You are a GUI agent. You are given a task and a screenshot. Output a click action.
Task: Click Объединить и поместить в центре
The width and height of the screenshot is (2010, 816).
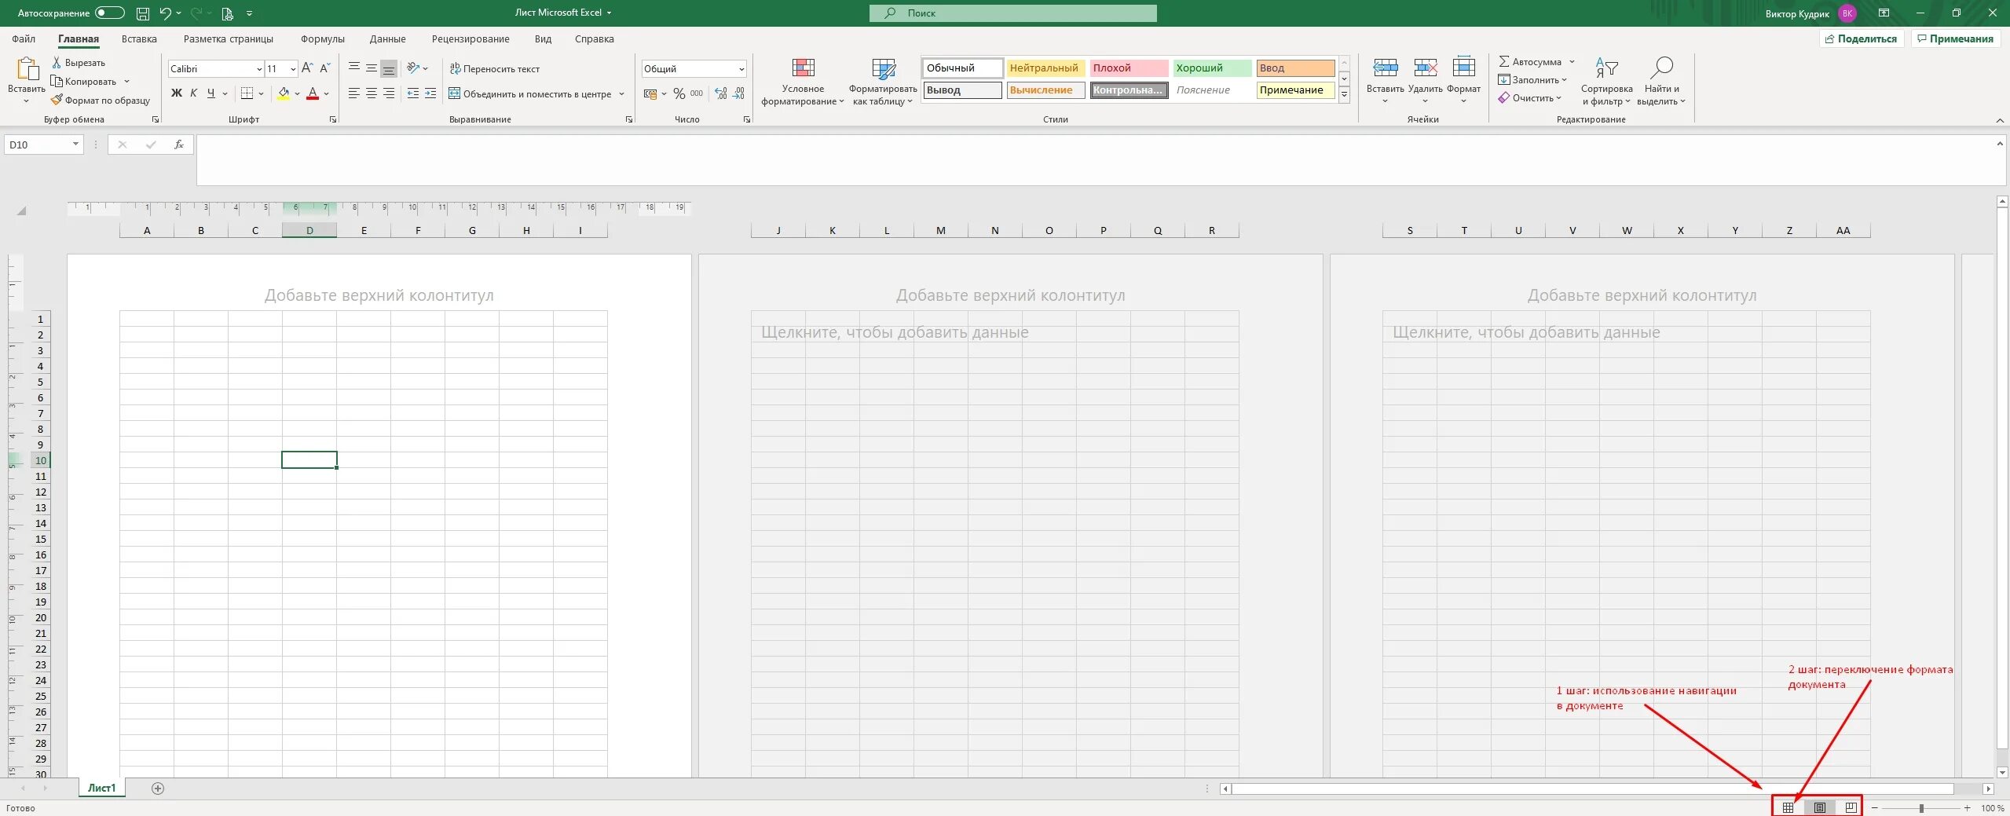click(x=530, y=94)
